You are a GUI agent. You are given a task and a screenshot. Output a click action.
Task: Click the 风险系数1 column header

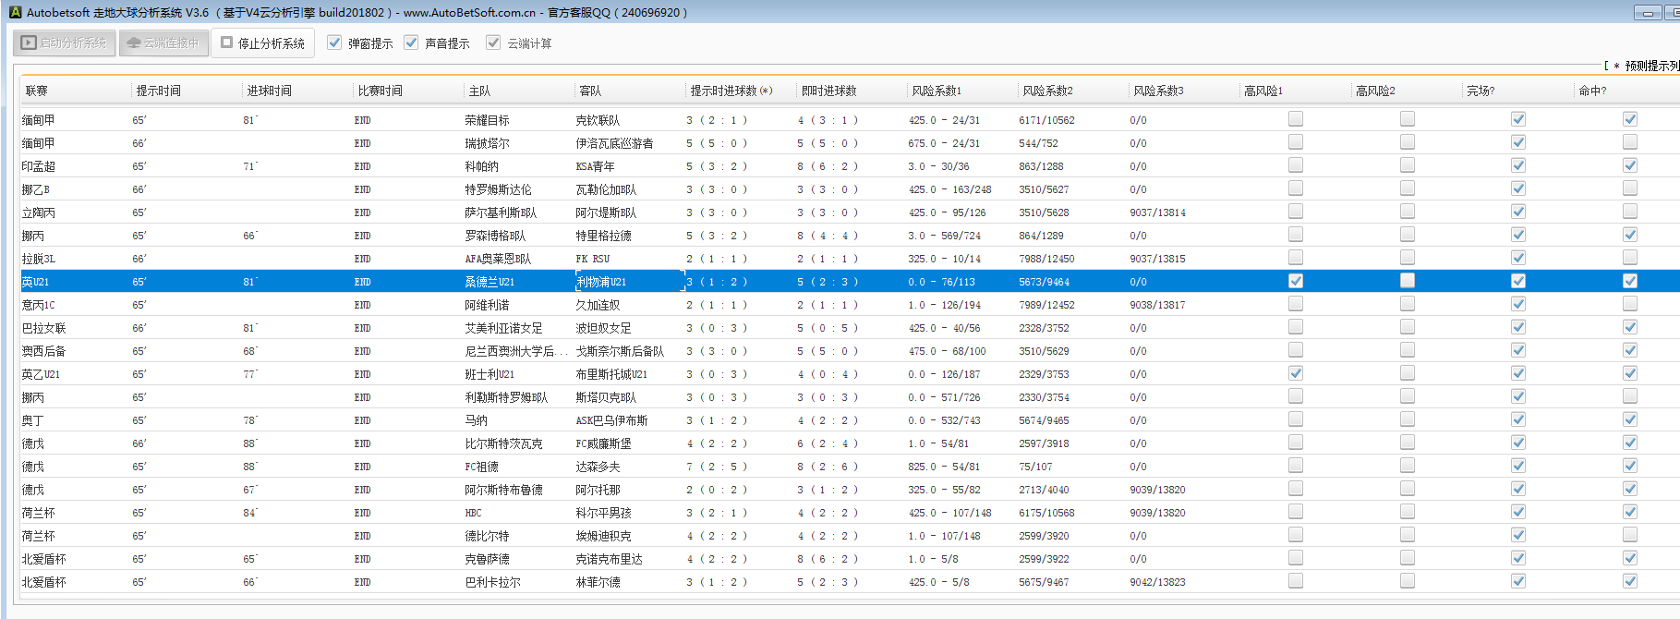coord(937,91)
